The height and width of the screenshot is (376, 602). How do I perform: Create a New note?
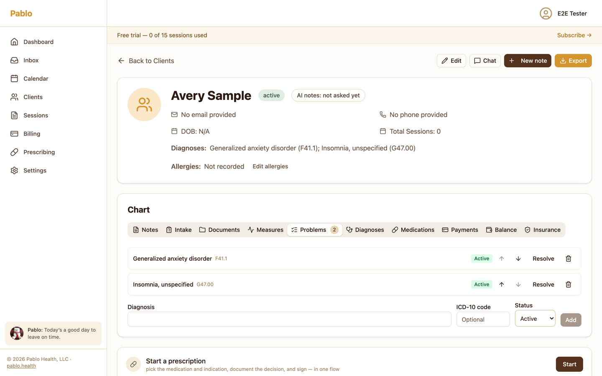coord(528,61)
